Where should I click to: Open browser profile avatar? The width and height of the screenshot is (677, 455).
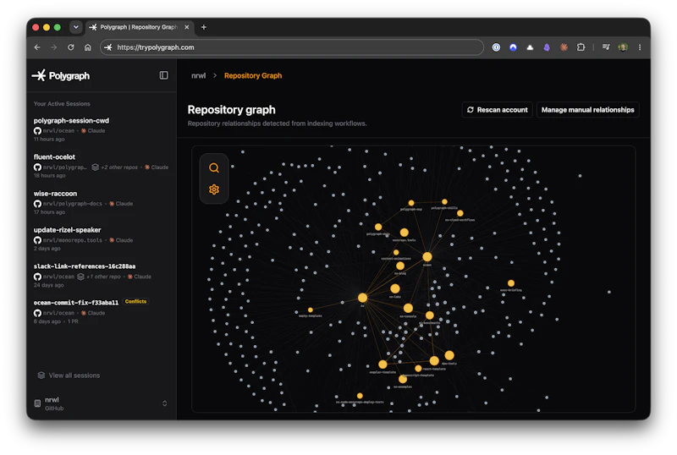[x=623, y=47]
